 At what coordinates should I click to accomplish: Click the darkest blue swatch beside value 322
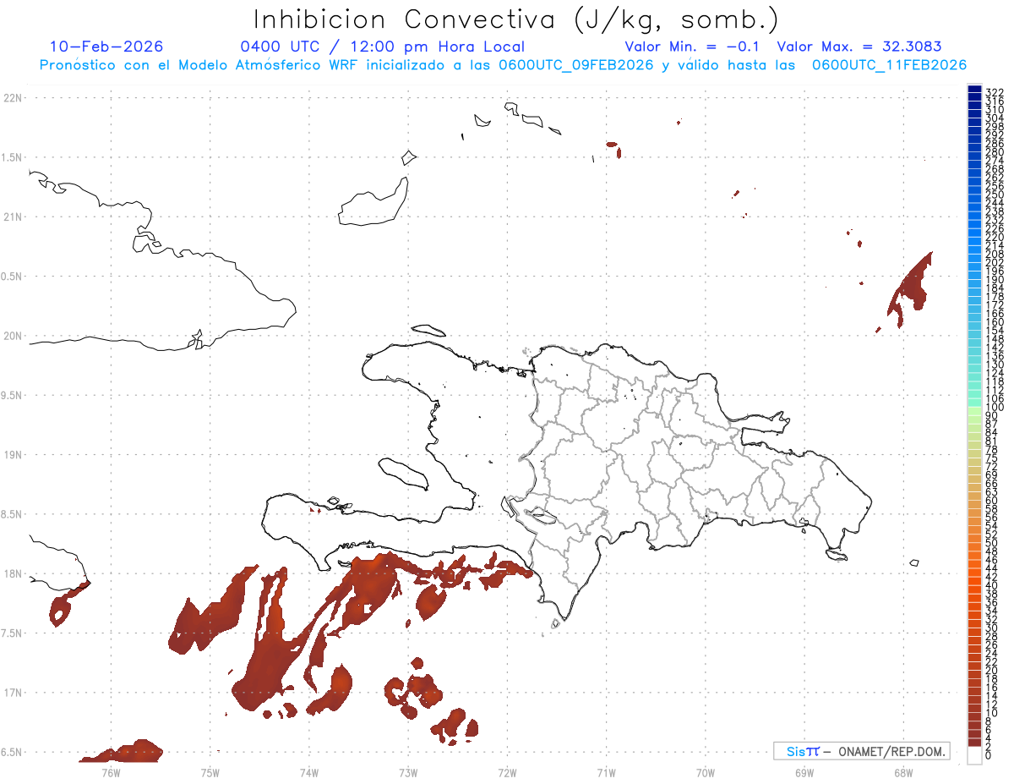[974, 90]
